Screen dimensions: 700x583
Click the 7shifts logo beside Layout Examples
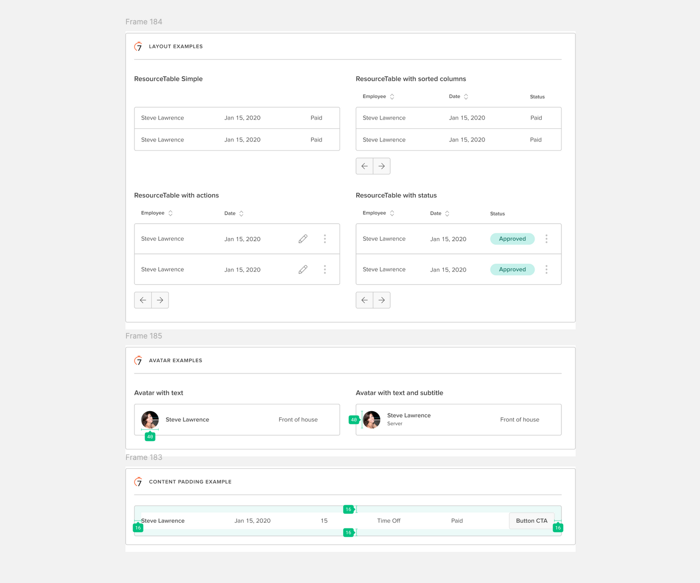[x=138, y=47]
